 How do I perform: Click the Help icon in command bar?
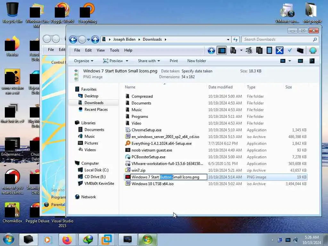point(312,61)
